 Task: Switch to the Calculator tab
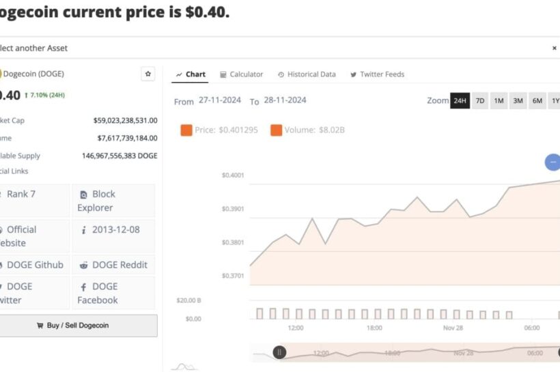(x=242, y=74)
